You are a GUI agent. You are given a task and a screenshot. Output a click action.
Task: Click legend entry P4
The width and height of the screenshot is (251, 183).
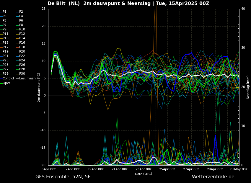tap(21, 16)
